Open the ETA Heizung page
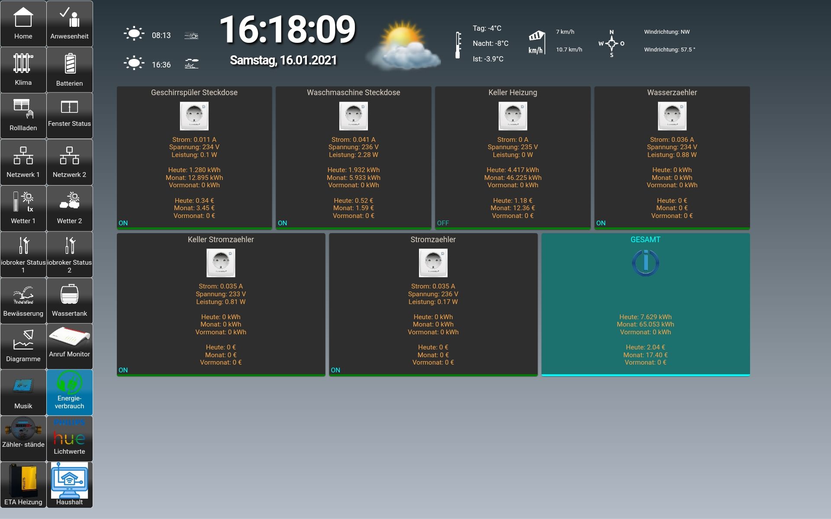Viewport: 831px width, 519px height. (x=23, y=484)
